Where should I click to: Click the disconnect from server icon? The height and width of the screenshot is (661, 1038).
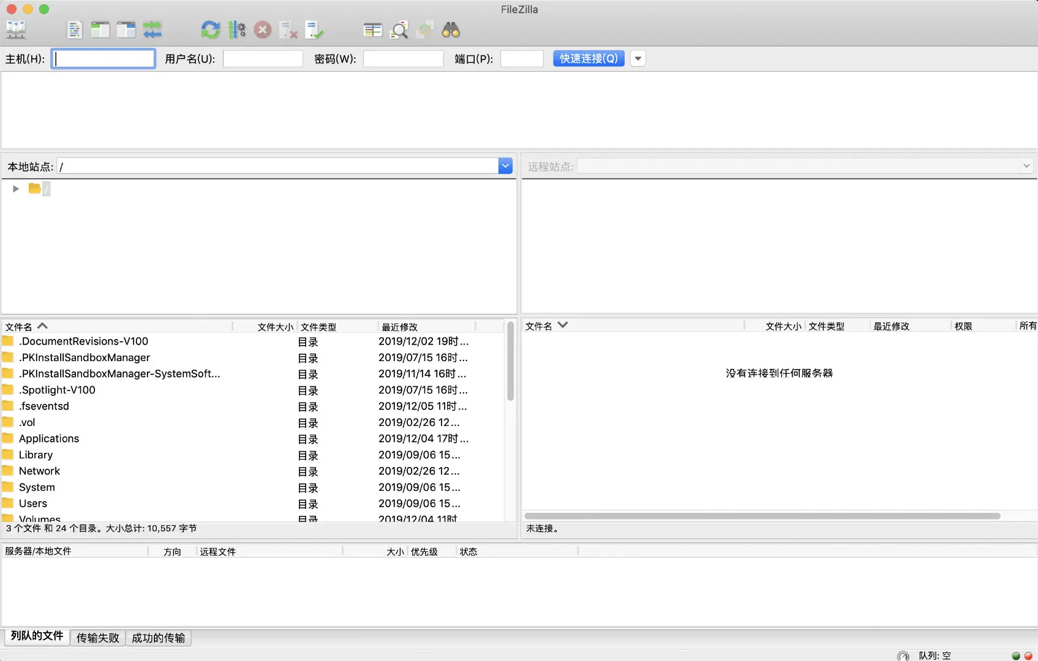[288, 29]
